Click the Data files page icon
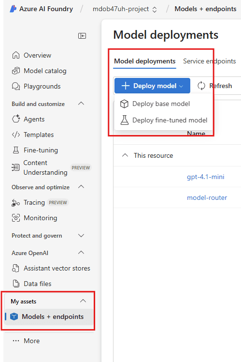The image size is (241, 362). coord(15,284)
